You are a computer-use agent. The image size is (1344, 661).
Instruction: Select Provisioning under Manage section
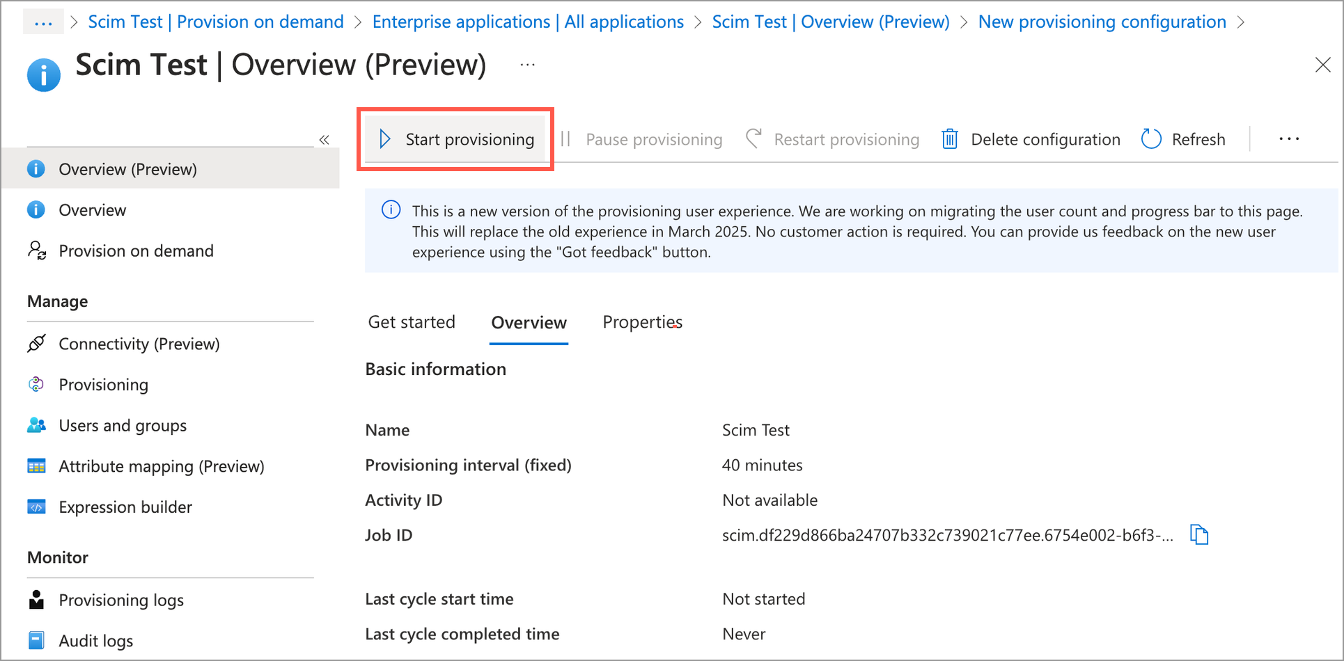(x=103, y=385)
